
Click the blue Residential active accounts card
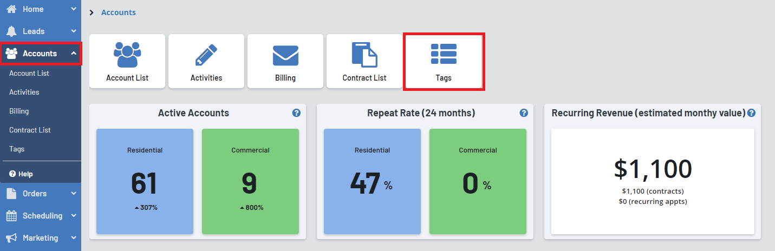145,181
